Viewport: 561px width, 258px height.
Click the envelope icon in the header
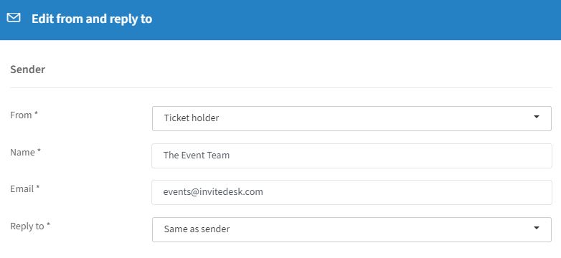[x=14, y=17]
